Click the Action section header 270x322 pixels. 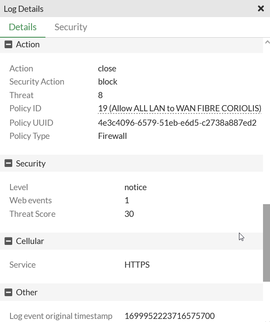(x=28, y=44)
